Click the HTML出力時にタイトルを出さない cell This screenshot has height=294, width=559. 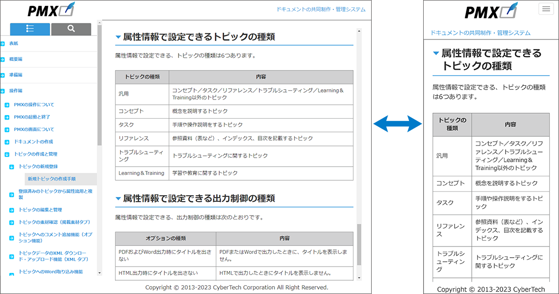point(166,273)
